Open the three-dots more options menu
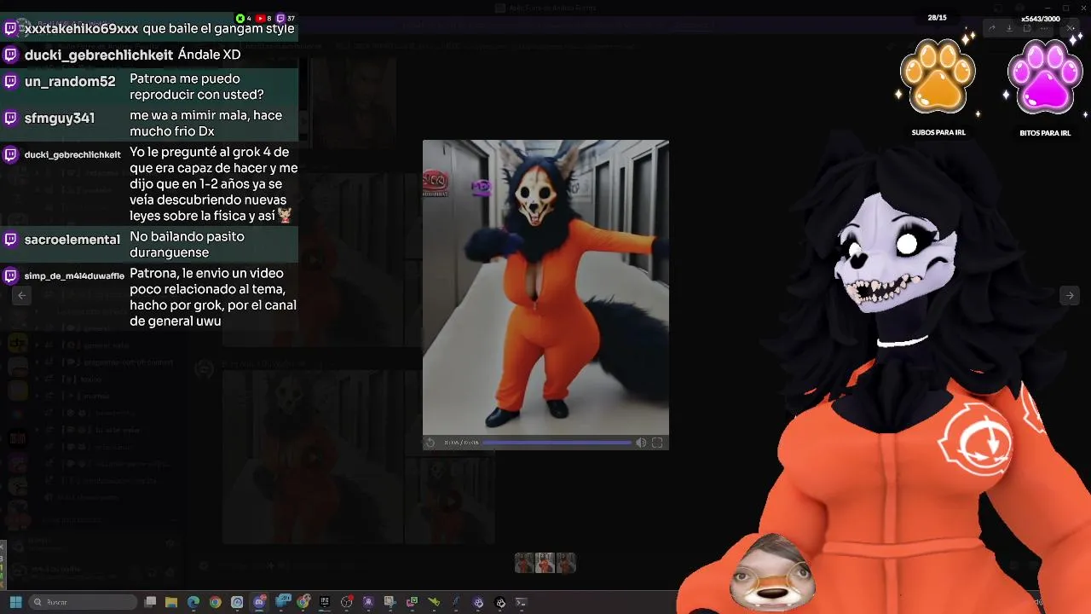 pyautogui.click(x=1044, y=29)
